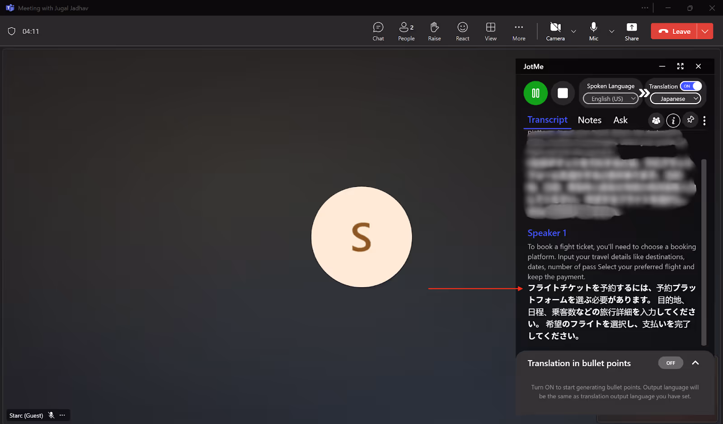Viewport: 723px width, 424px height.
Task: Click the JotMe pin icon
Action: (690, 120)
